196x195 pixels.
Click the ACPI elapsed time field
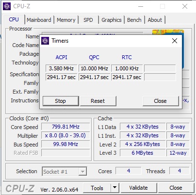61,77
